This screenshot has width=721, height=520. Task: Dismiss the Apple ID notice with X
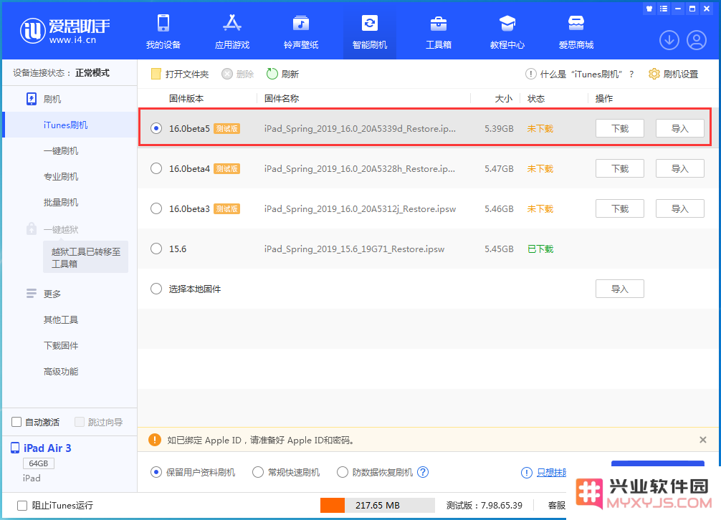click(x=703, y=440)
